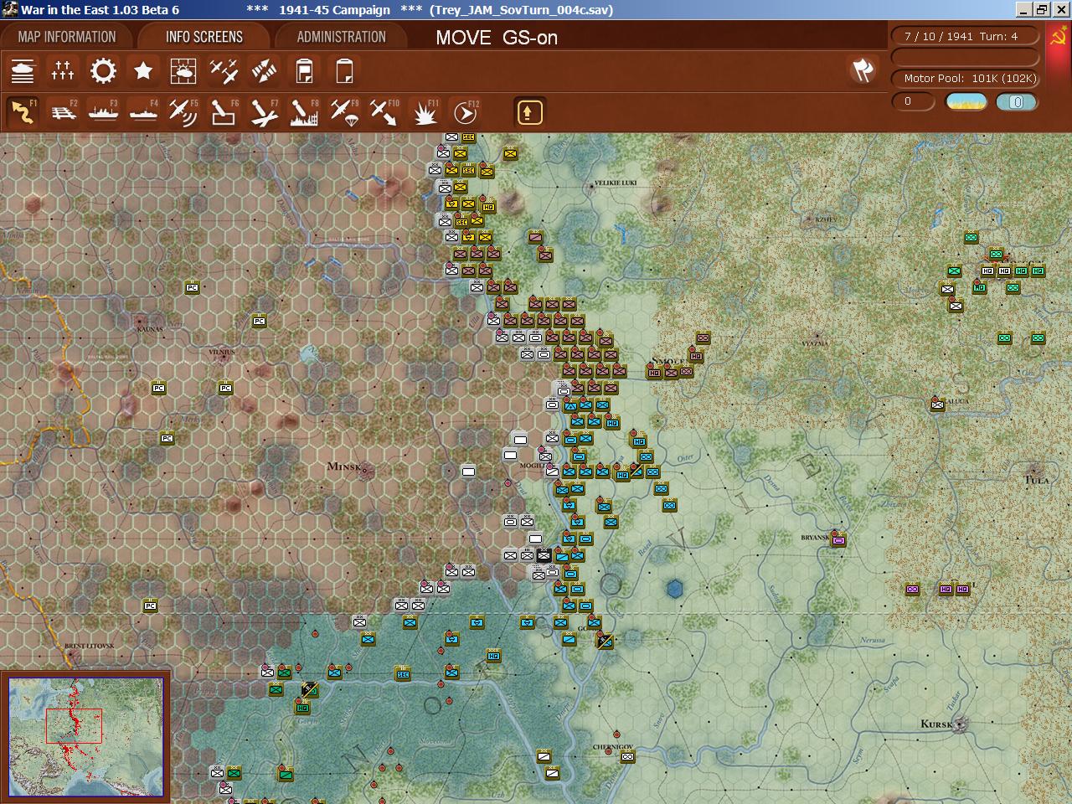Select the Kaunas city label

pyautogui.click(x=150, y=329)
